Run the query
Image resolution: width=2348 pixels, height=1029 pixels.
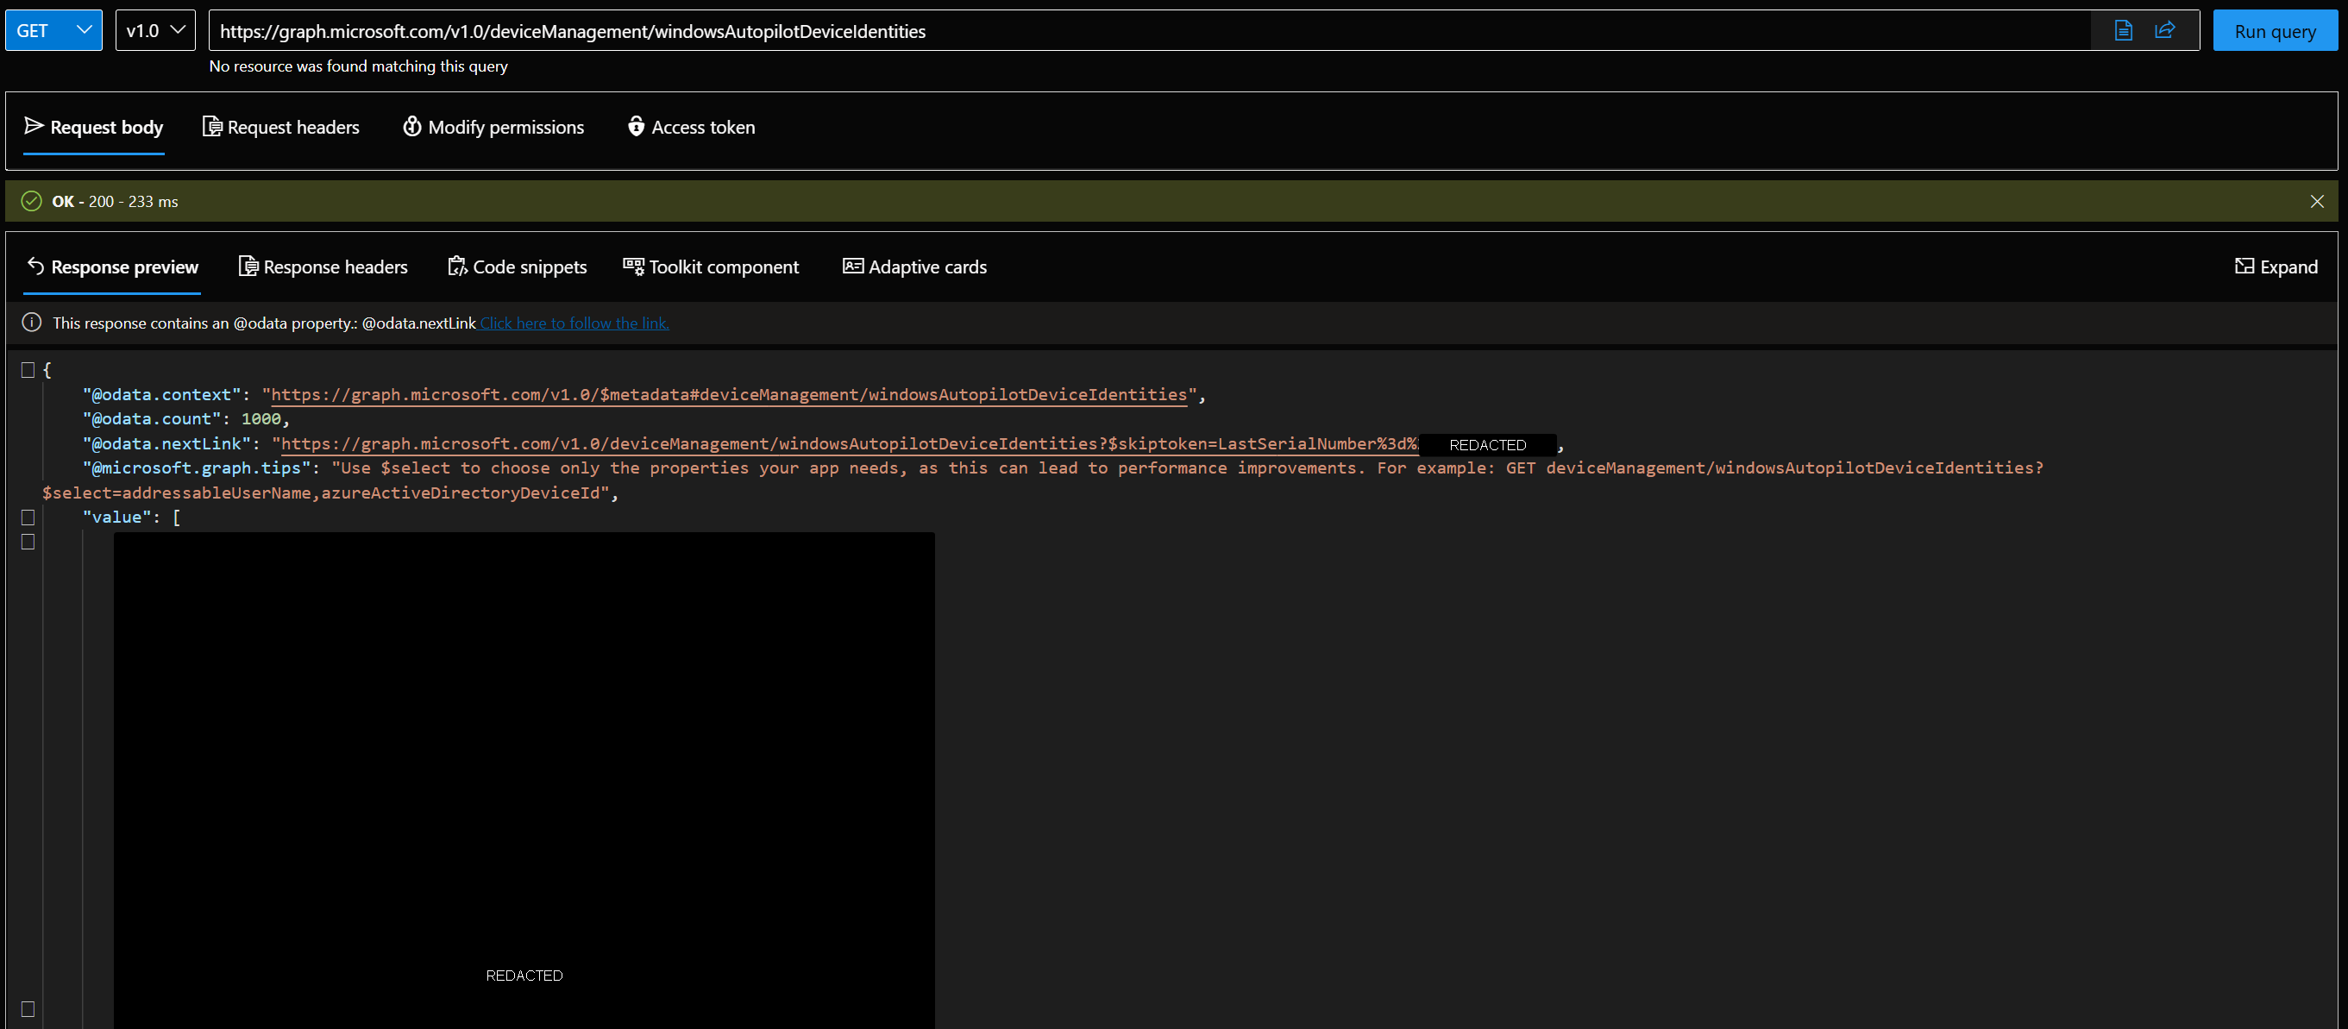coord(2275,31)
